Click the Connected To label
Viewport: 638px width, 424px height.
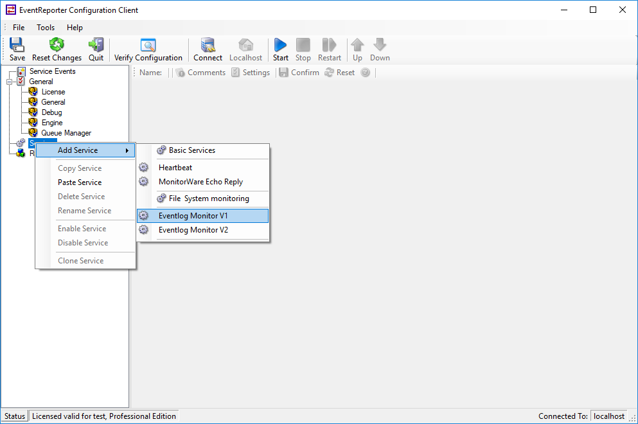pos(563,416)
